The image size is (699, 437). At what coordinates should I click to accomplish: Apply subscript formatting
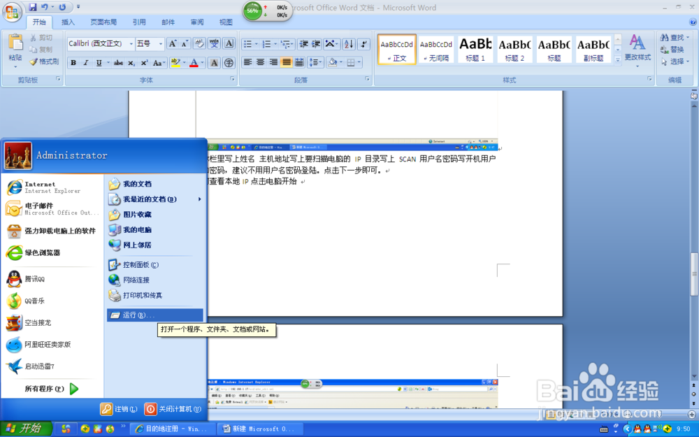(131, 63)
